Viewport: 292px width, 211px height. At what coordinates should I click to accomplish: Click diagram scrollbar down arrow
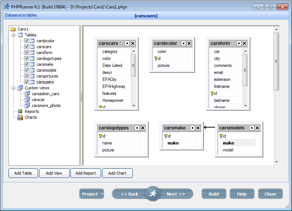[277, 162]
